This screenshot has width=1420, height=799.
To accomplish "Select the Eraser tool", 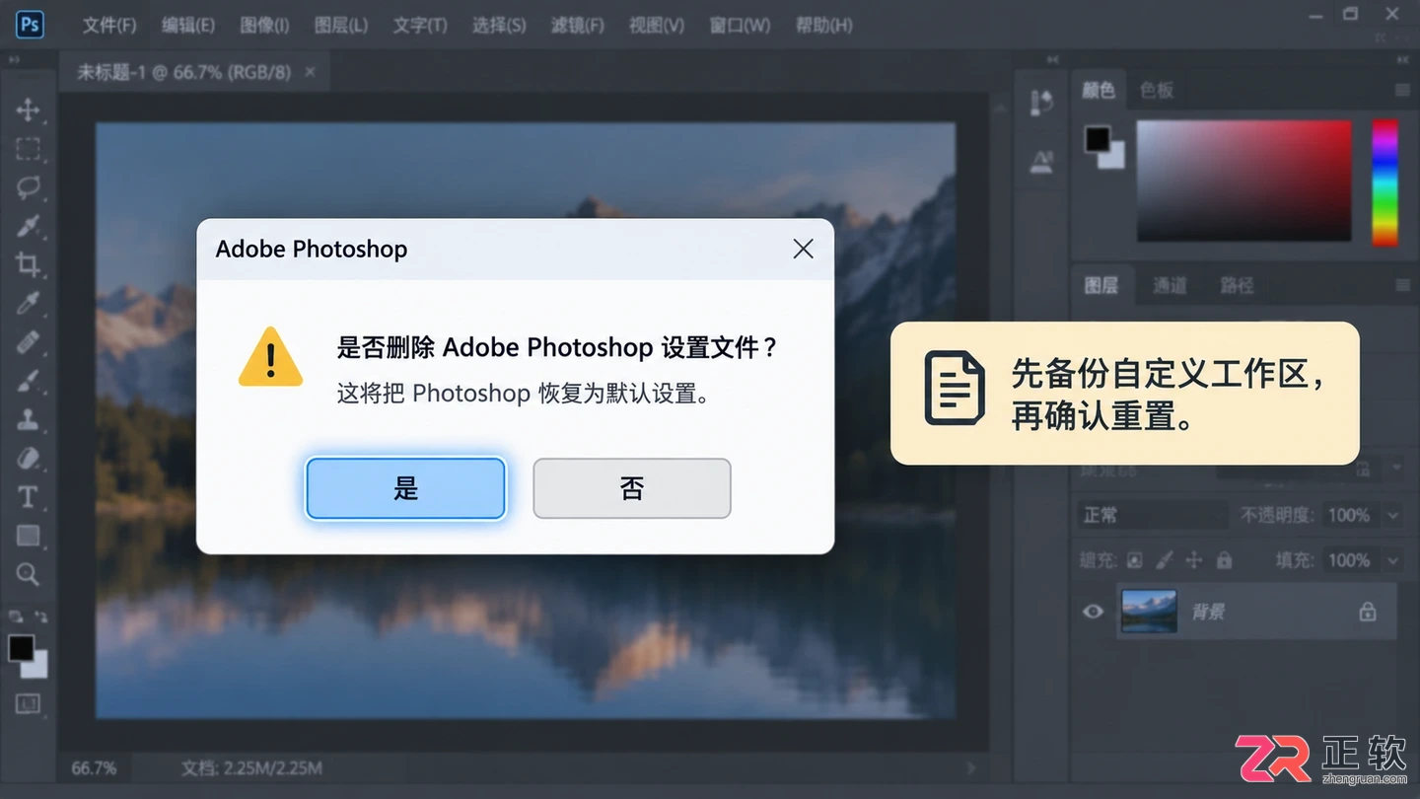I will click(28, 458).
